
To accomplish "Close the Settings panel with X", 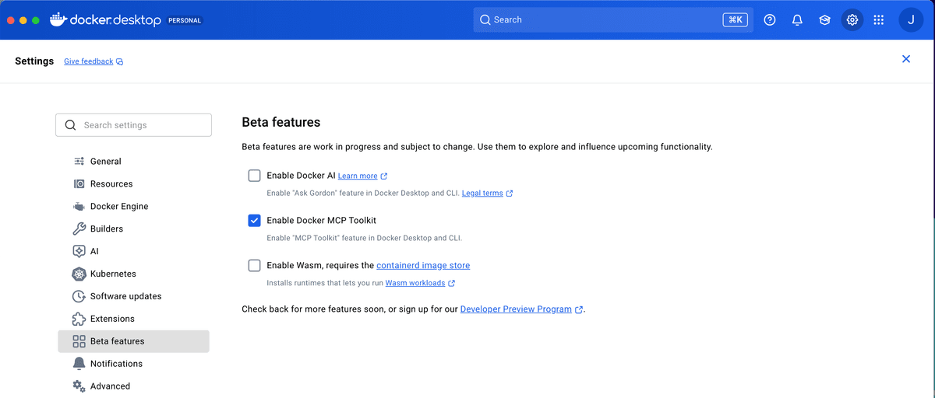I will 905,59.
